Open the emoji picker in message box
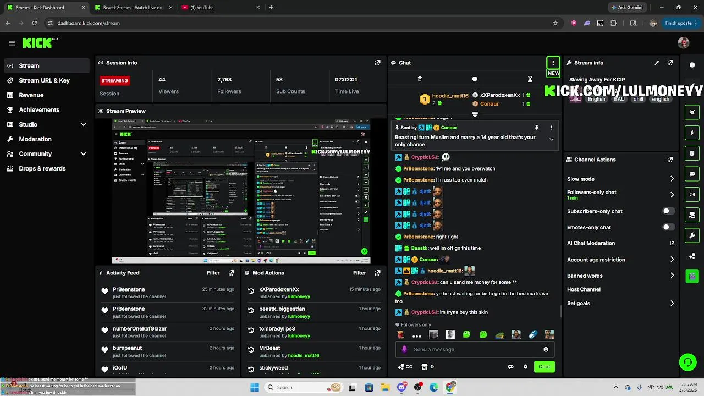This screenshot has width=704, height=396. 546,349
